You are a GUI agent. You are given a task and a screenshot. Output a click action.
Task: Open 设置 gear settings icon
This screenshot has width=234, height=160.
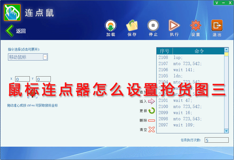coord(195,26)
